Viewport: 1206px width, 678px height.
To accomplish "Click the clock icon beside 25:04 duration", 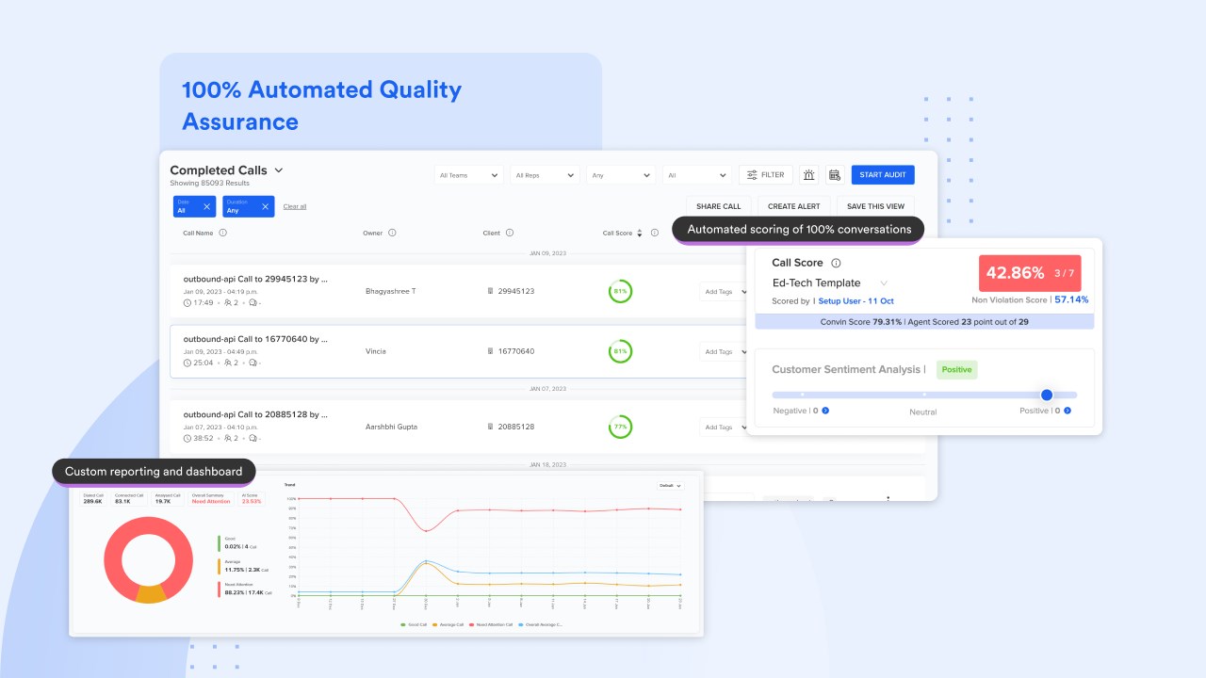I will click(187, 363).
